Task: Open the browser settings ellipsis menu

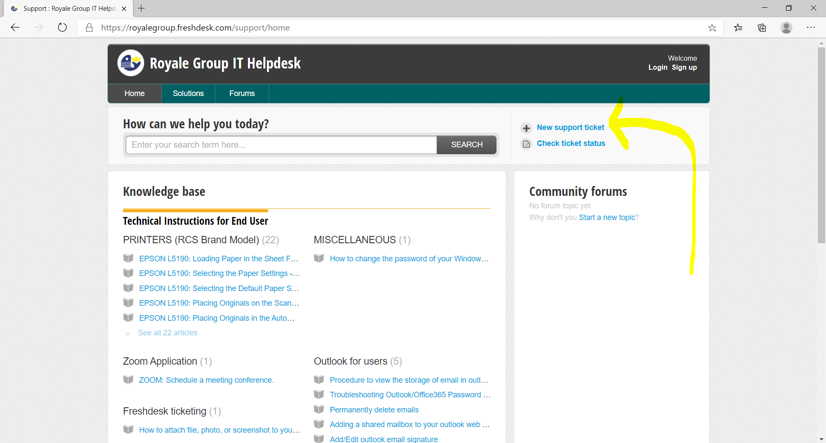Action: [x=811, y=28]
